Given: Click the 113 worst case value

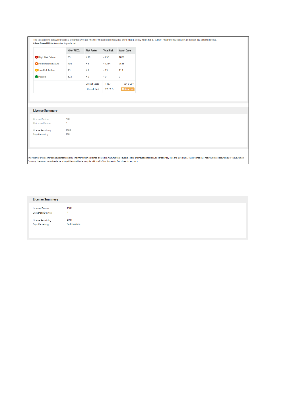Looking at the screenshot, I should tap(121, 70).
